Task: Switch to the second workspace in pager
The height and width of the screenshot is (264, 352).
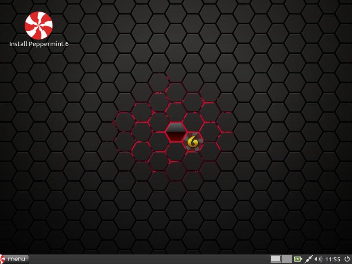Action: 286,259
